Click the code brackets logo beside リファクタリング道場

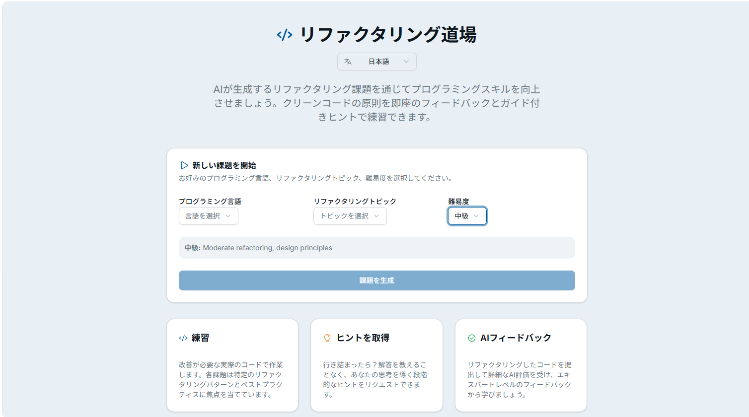click(x=285, y=35)
